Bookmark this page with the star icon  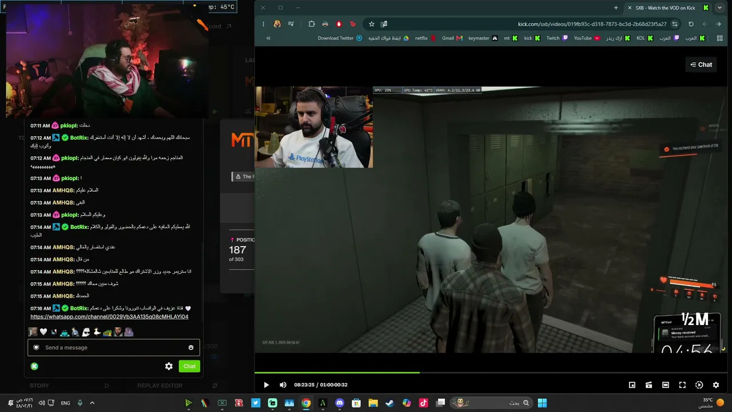pyautogui.click(x=372, y=24)
